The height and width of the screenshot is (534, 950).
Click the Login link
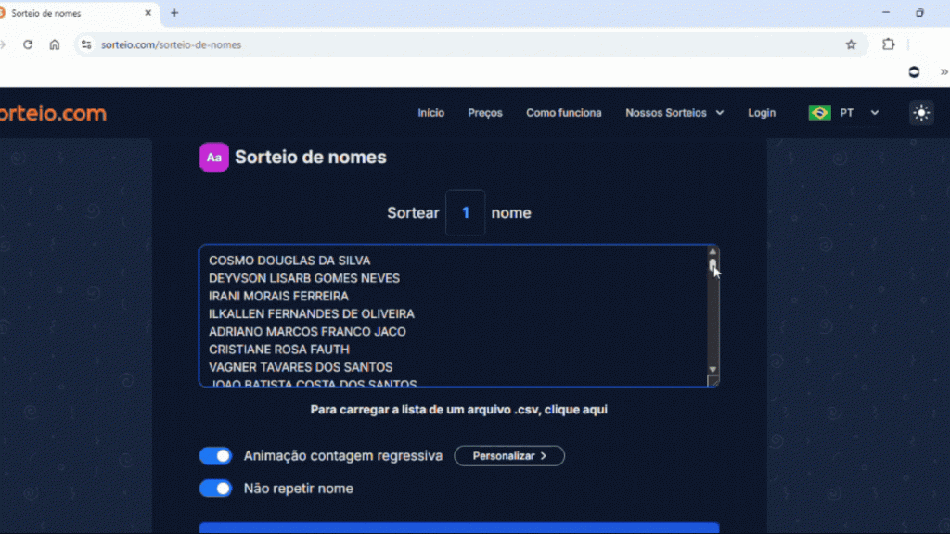(x=762, y=113)
